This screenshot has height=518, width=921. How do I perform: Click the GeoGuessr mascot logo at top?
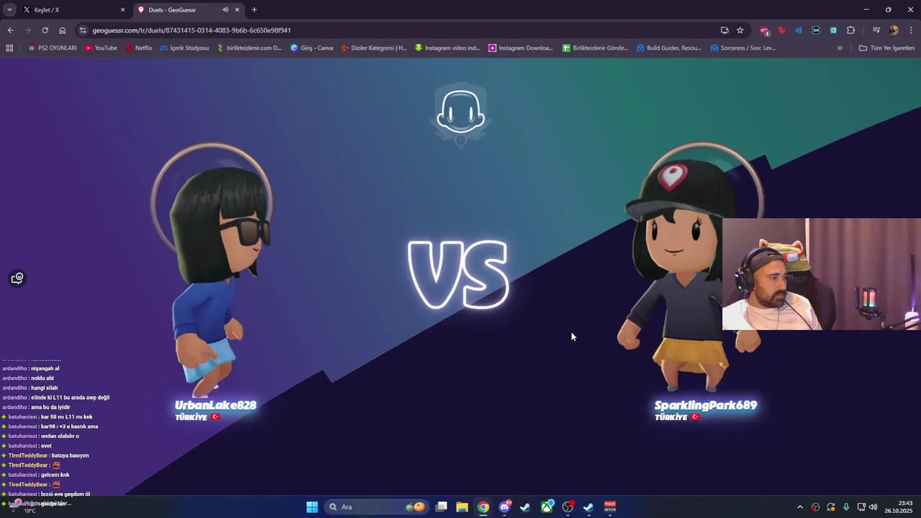point(460,114)
